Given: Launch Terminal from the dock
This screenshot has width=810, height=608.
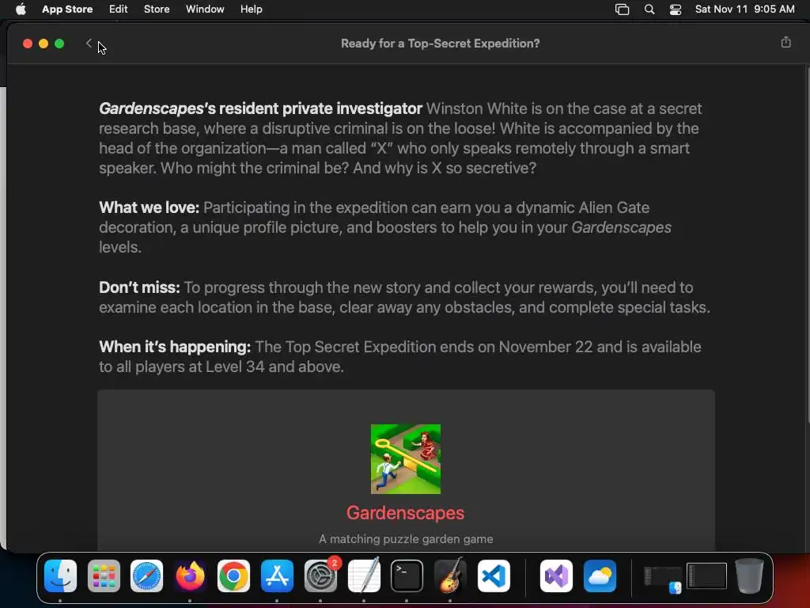Looking at the screenshot, I should coord(407,576).
